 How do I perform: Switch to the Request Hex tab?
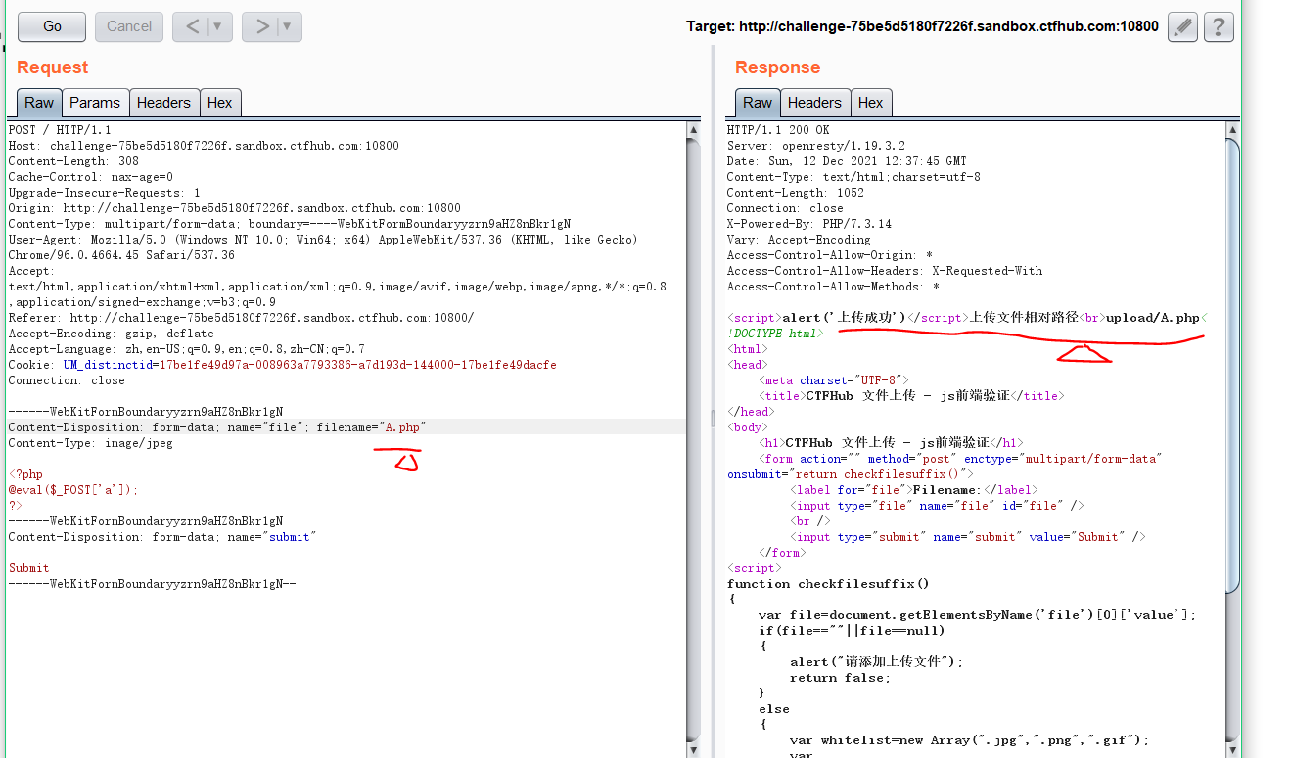tap(220, 103)
